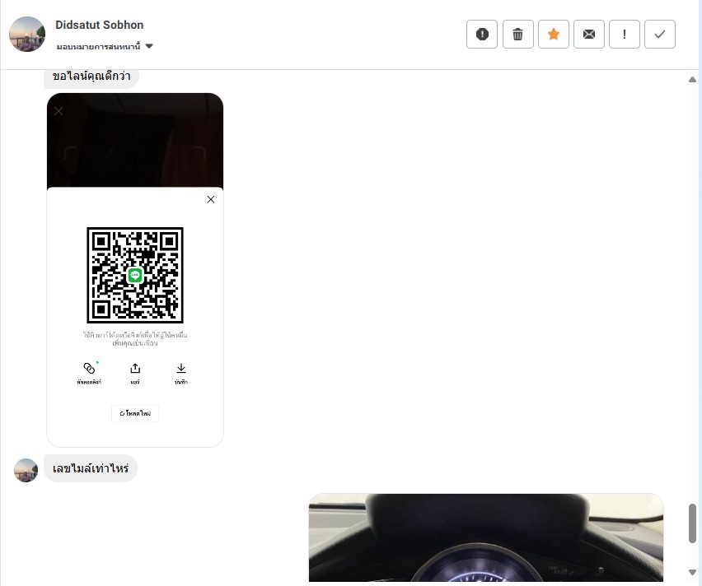Mark conversation as spam icon
This screenshot has height=586, width=702.
click(482, 34)
